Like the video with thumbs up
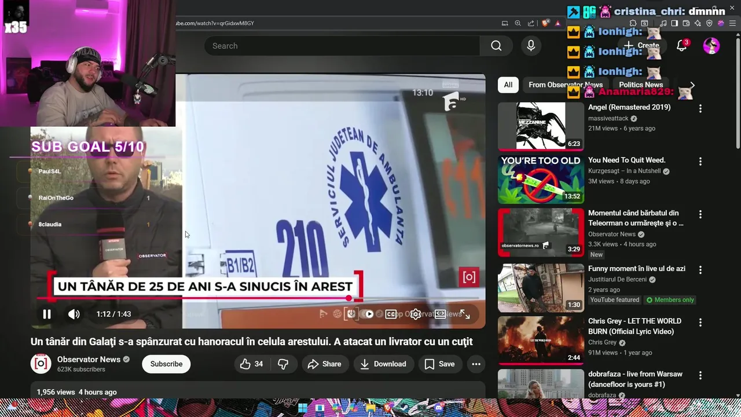741x417 pixels. pos(251,364)
